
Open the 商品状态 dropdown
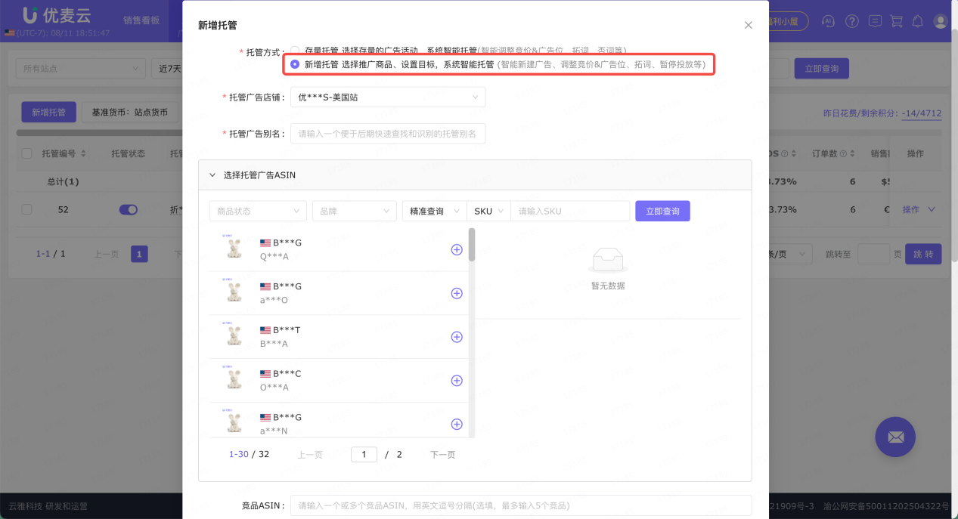(x=257, y=211)
